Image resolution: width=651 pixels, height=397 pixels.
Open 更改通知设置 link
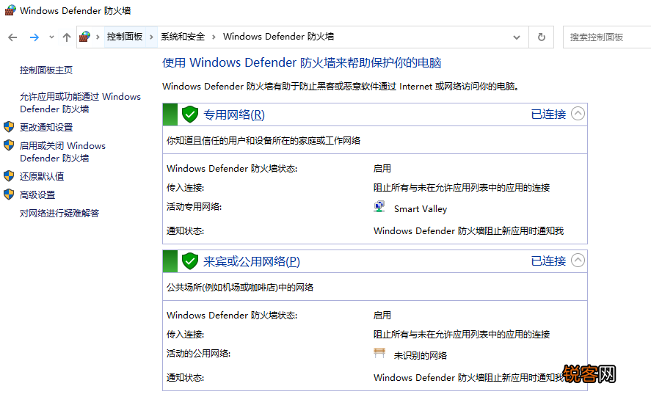pyautogui.click(x=46, y=128)
